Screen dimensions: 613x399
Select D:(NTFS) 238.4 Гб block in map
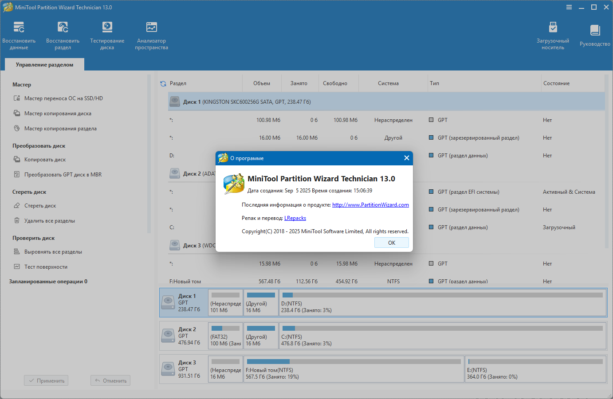pos(442,302)
